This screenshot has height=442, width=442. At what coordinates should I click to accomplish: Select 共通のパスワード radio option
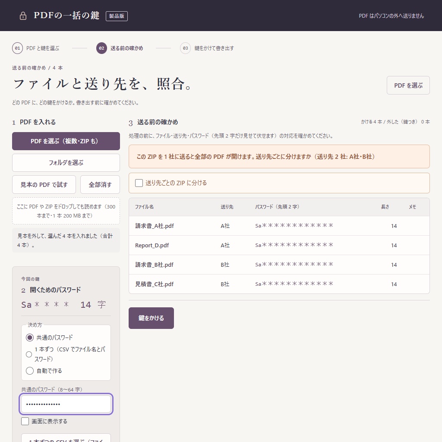pos(30,338)
